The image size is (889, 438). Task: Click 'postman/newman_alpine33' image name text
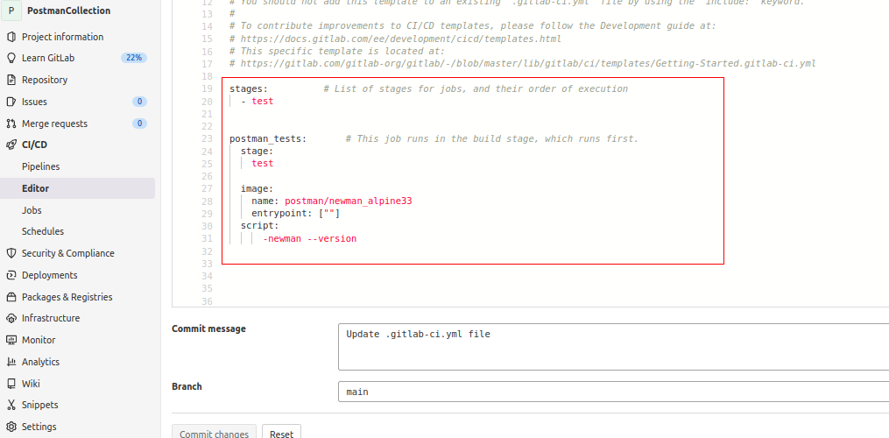348,201
